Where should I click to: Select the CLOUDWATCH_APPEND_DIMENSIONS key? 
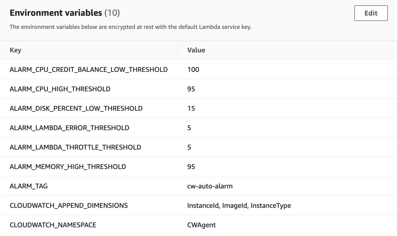point(68,205)
